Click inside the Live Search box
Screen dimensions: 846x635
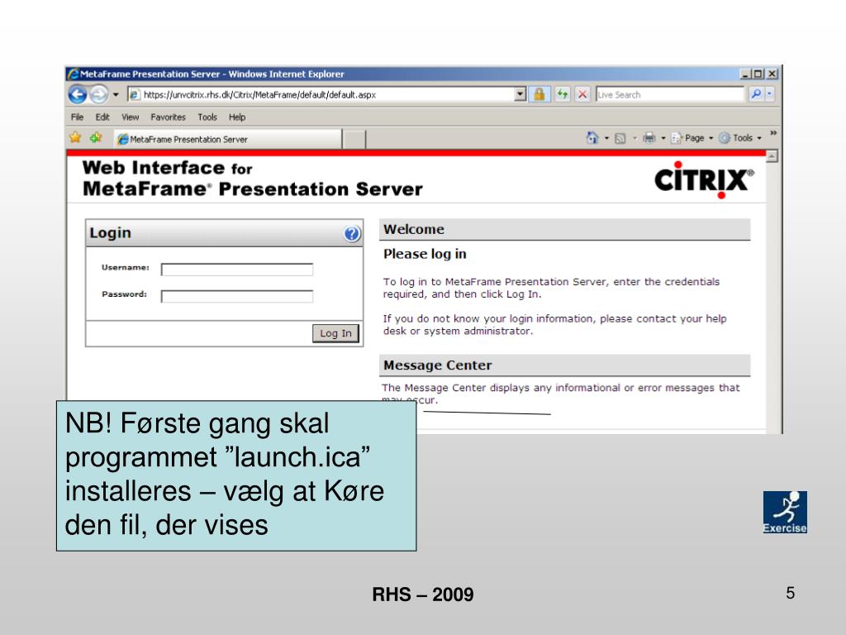click(x=669, y=94)
